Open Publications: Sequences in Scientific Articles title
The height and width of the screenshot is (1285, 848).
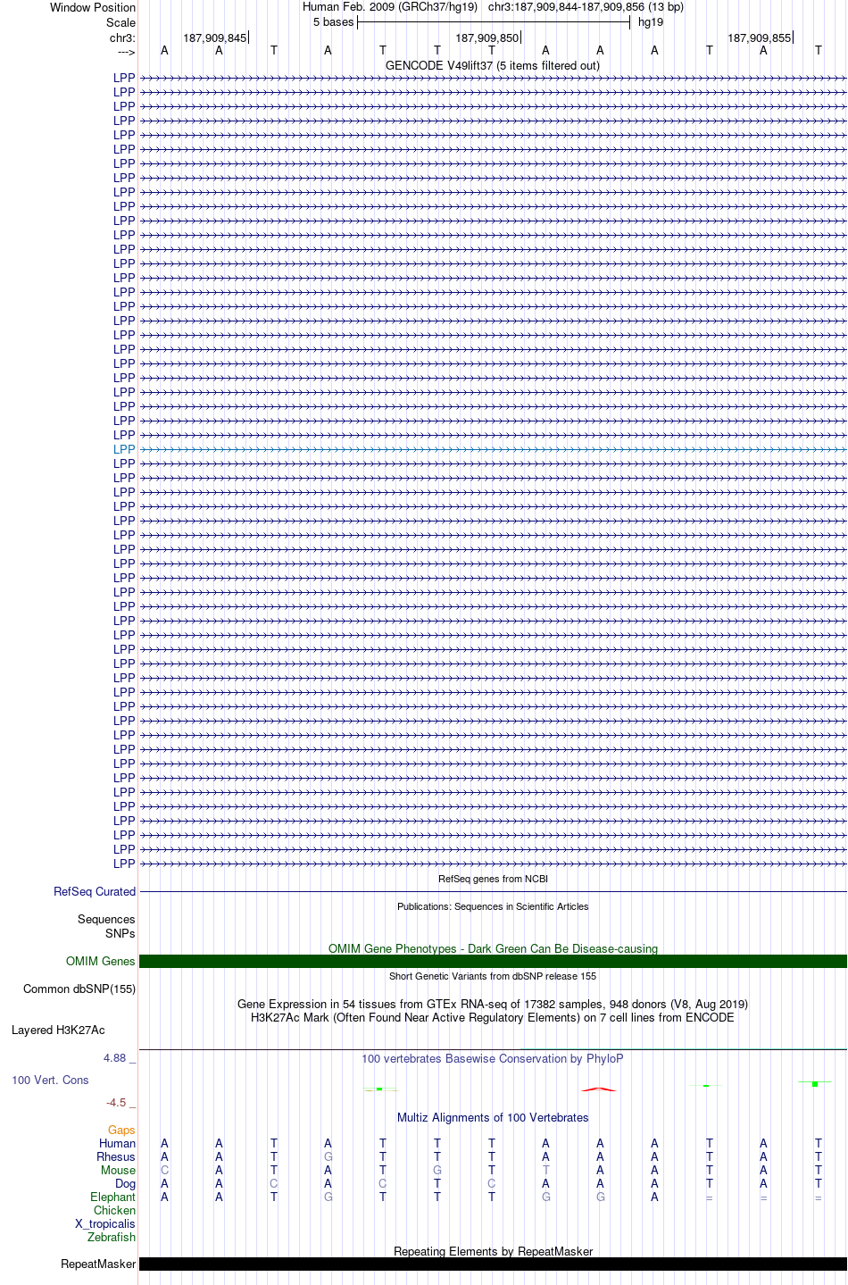(493, 906)
